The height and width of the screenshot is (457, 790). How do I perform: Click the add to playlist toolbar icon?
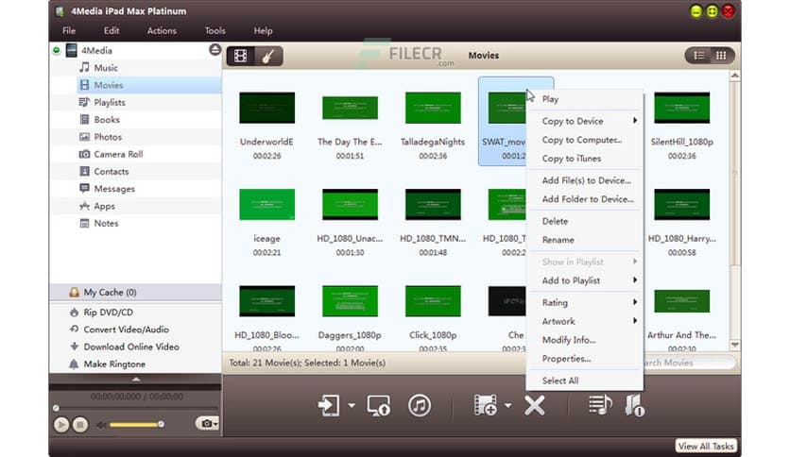(x=600, y=405)
